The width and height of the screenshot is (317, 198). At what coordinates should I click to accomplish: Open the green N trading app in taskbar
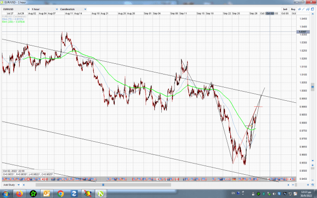point(100,194)
